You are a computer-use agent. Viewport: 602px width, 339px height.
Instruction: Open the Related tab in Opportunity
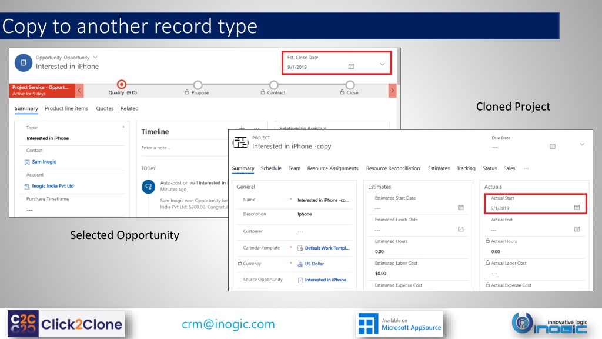tap(129, 108)
